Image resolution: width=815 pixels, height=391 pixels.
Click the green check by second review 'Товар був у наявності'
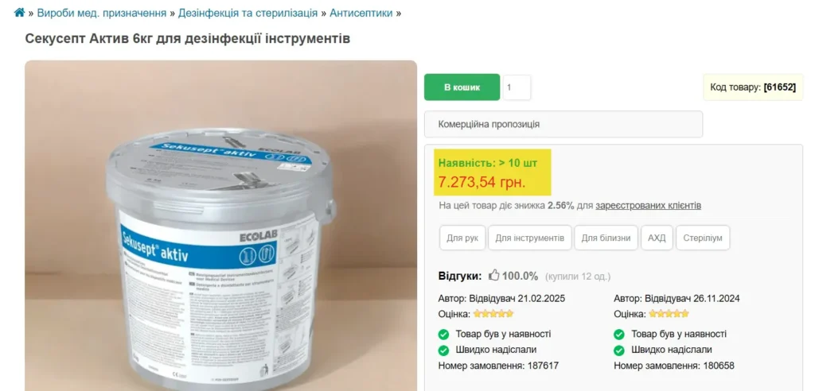pos(619,334)
